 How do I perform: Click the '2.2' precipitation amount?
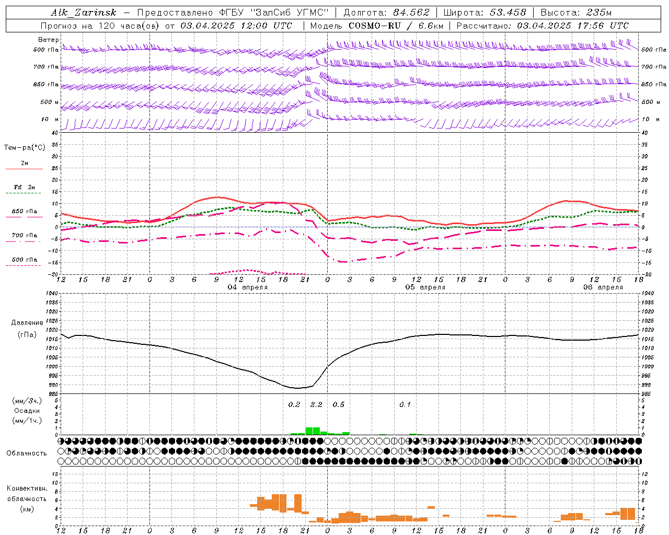tap(316, 404)
